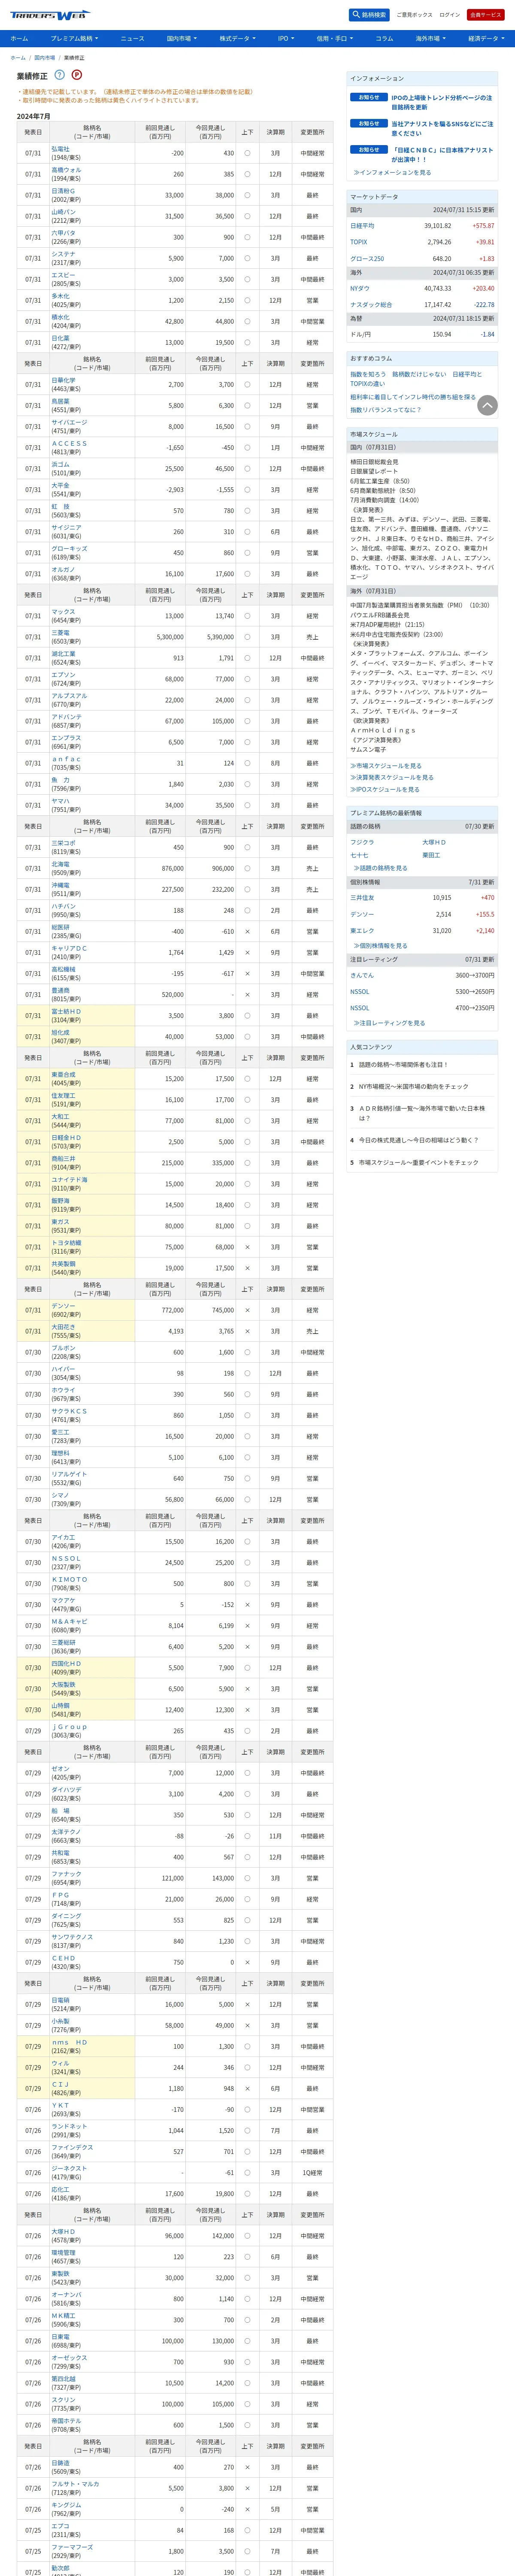This screenshot has height=2576, width=515.
Task: Expand the プレミアム銘柄 nav dropdown
Action: pos(74,38)
